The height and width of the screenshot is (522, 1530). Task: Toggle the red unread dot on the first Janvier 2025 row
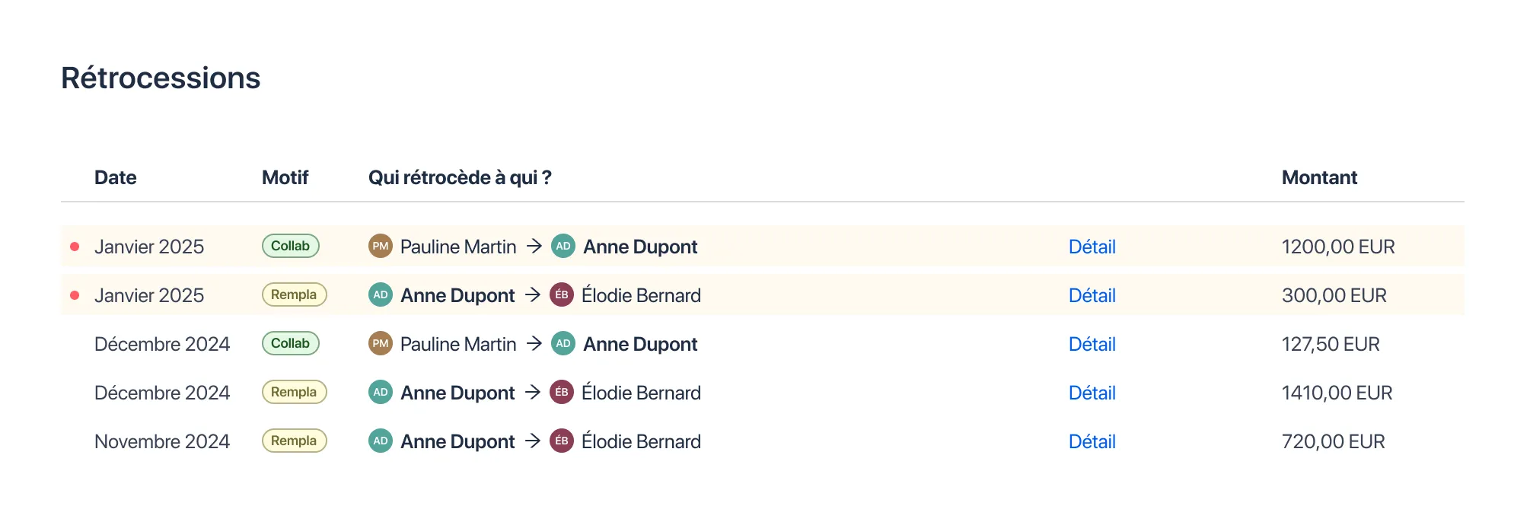tap(74, 246)
